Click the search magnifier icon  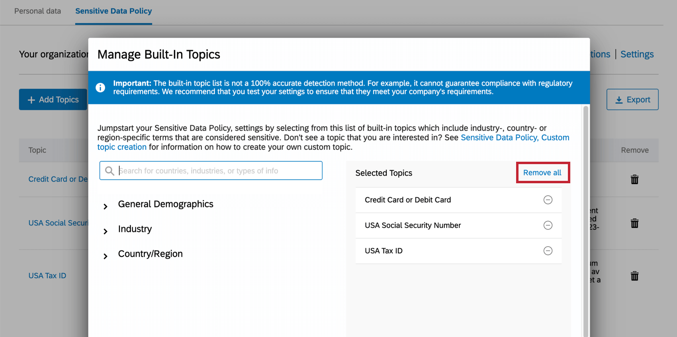(110, 171)
